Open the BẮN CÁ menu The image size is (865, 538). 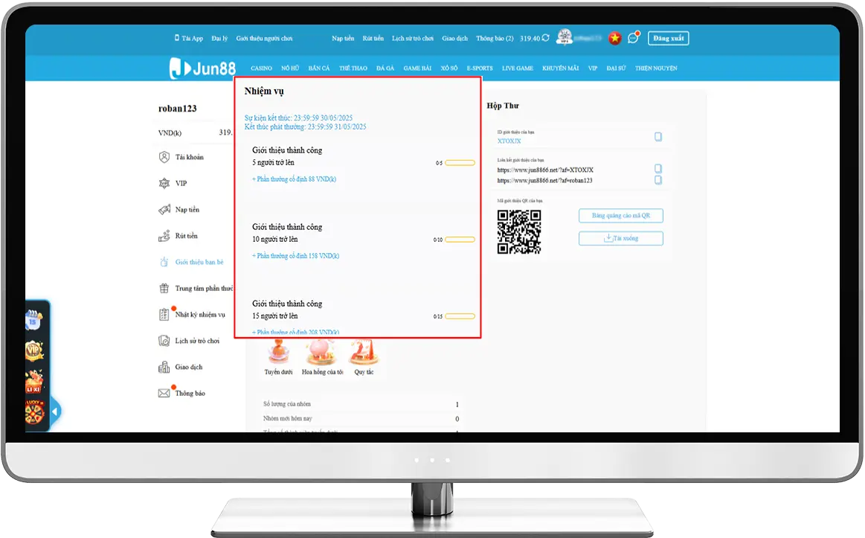point(319,68)
